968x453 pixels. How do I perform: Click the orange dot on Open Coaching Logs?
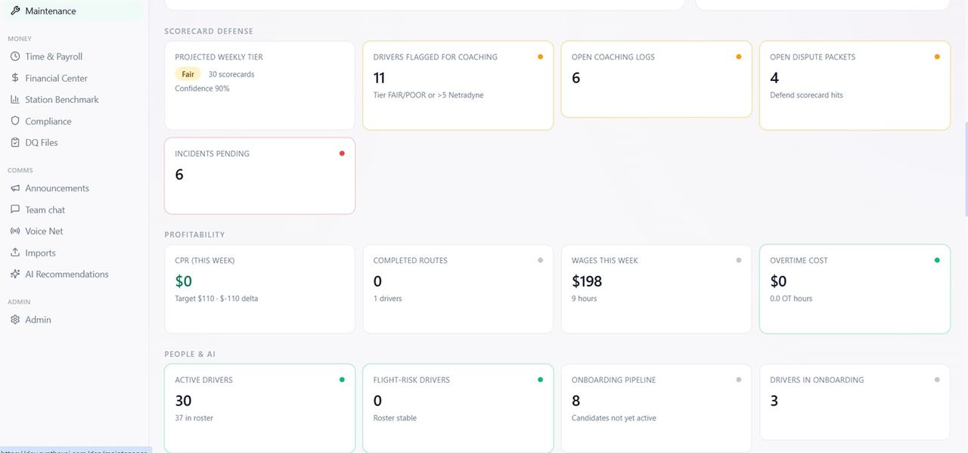pyautogui.click(x=739, y=57)
